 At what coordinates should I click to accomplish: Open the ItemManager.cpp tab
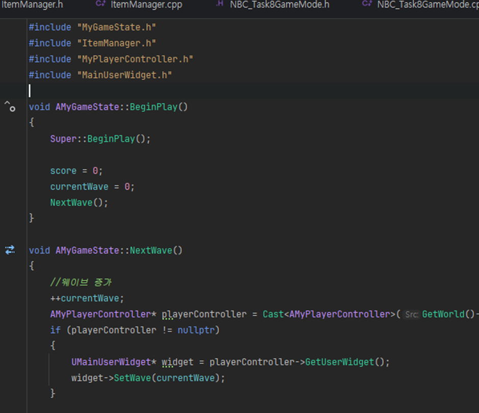tap(146, 5)
